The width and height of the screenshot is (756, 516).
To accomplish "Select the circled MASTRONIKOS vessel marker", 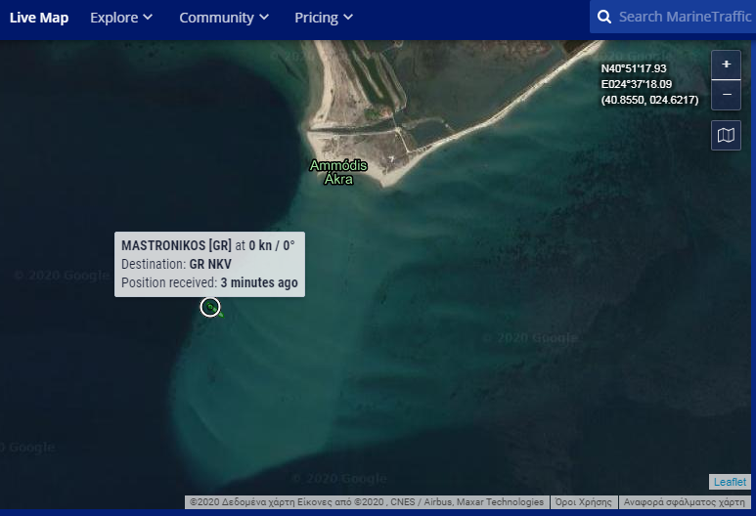I will click(x=210, y=308).
